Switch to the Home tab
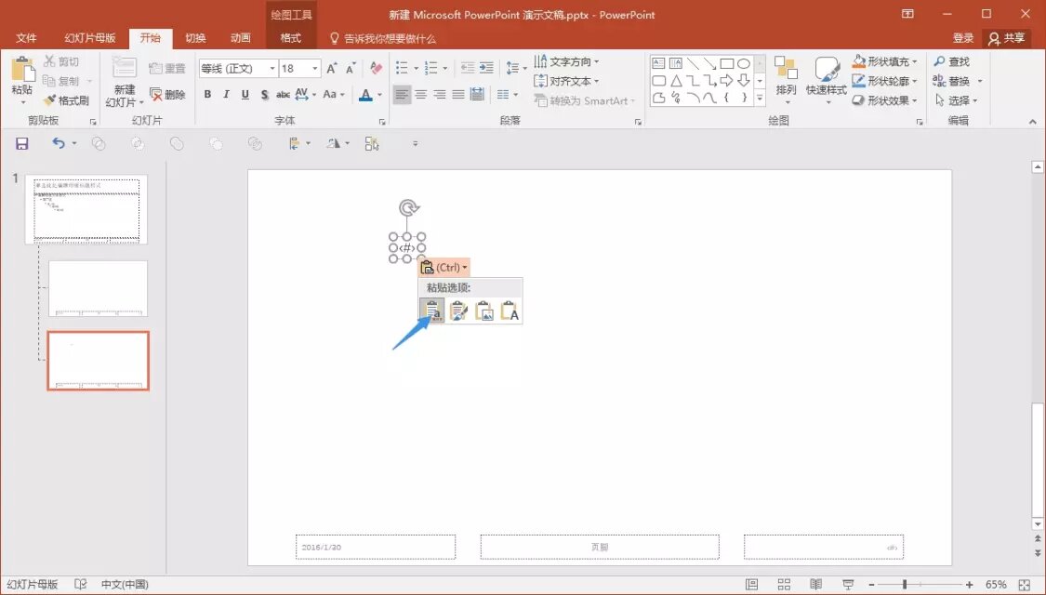This screenshot has height=595, width=1046. (150, 38)
